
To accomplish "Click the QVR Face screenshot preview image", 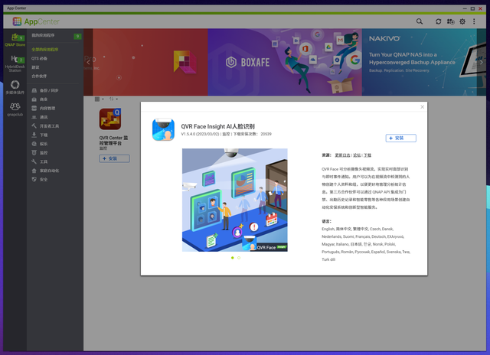I will 235,200.
